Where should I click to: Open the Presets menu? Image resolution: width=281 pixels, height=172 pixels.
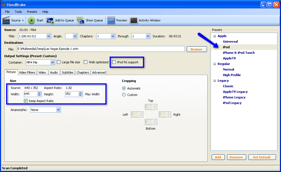tap(32, 12)
